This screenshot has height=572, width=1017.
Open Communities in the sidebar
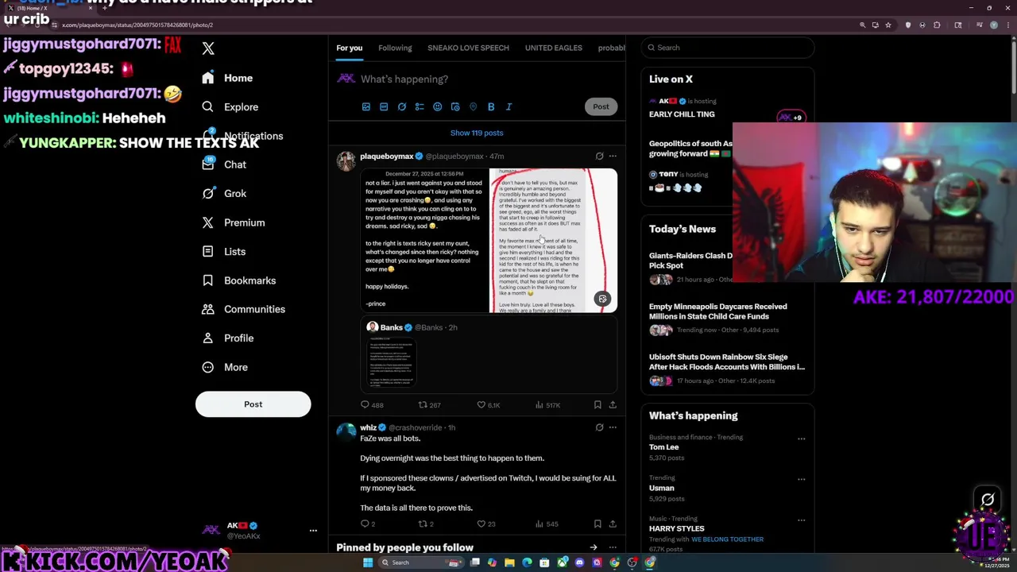243,309
